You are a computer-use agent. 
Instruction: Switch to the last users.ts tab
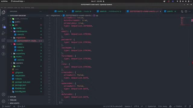pyautogui.click(x=170, y=11)
